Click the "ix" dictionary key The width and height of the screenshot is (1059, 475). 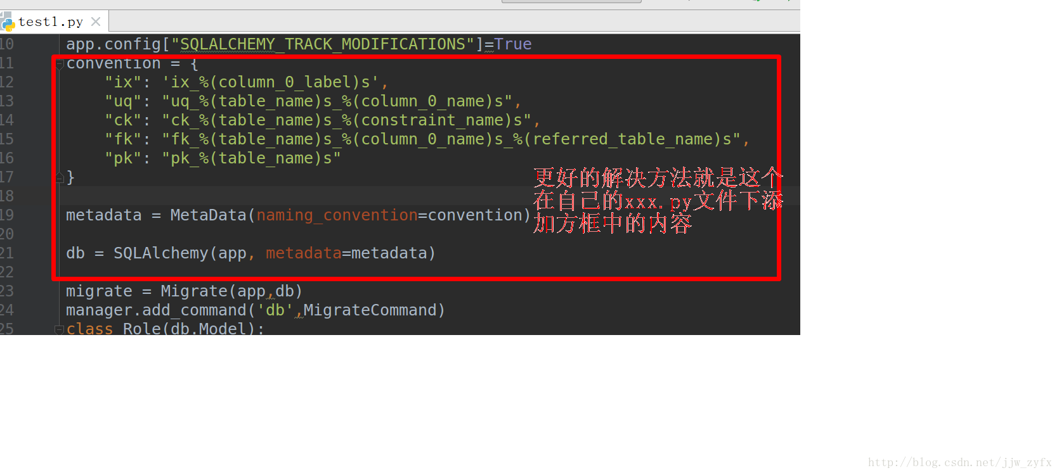tap(123, 82)
